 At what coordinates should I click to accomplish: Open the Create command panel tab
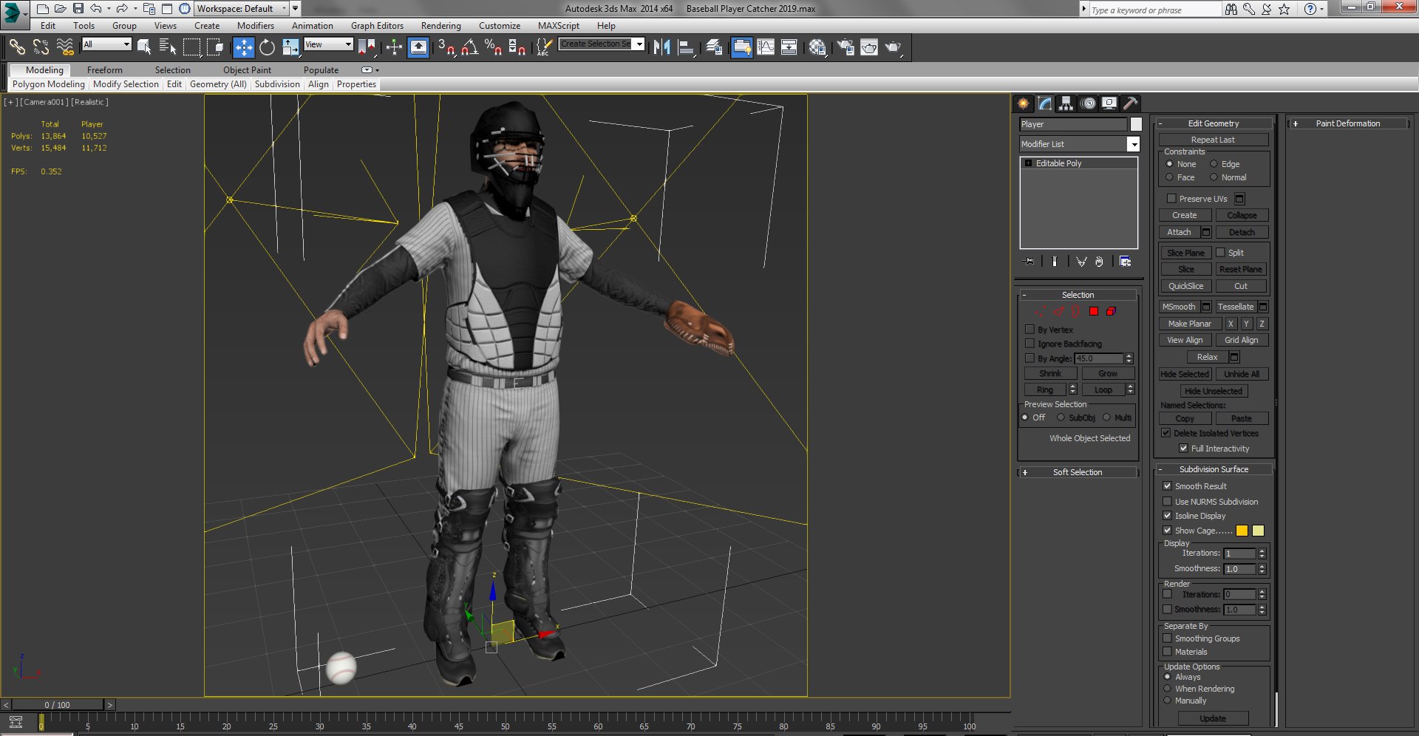[x=1024, y=103]
